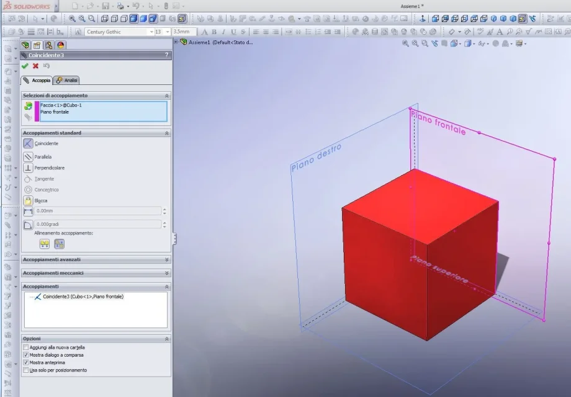Collapse the 'Opzioni' section
This screenshot has height=397, width=571.
[x=167, y=339]
